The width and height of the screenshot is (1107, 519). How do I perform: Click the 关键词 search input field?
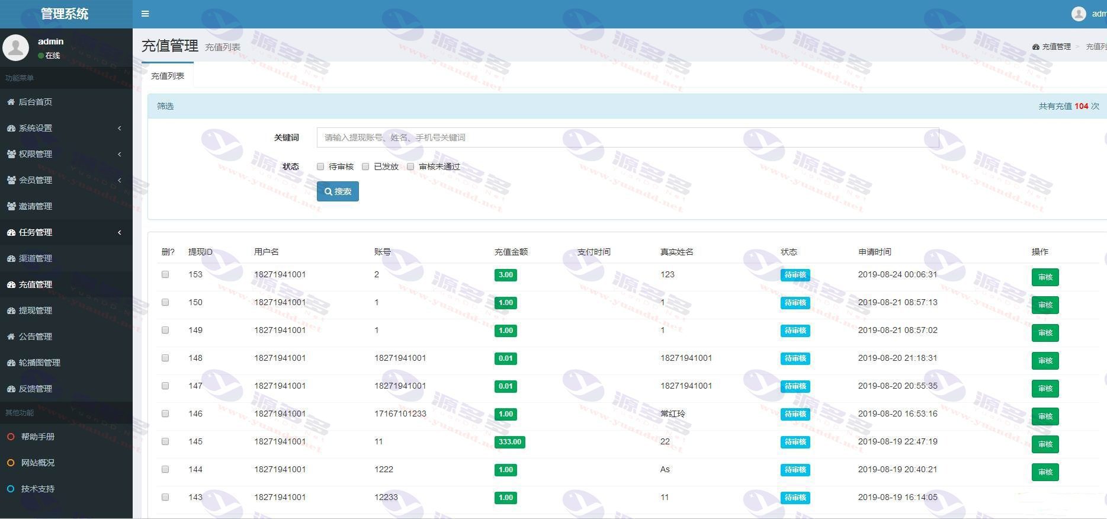[628, 137]
